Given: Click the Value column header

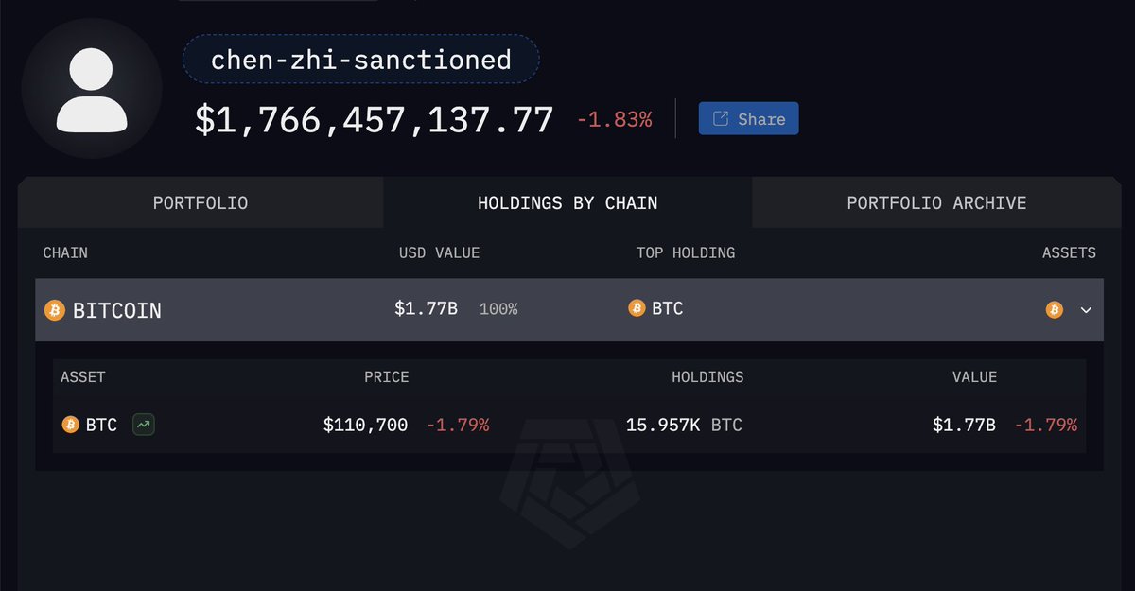Looking at the screenshot, I should 974,376.
